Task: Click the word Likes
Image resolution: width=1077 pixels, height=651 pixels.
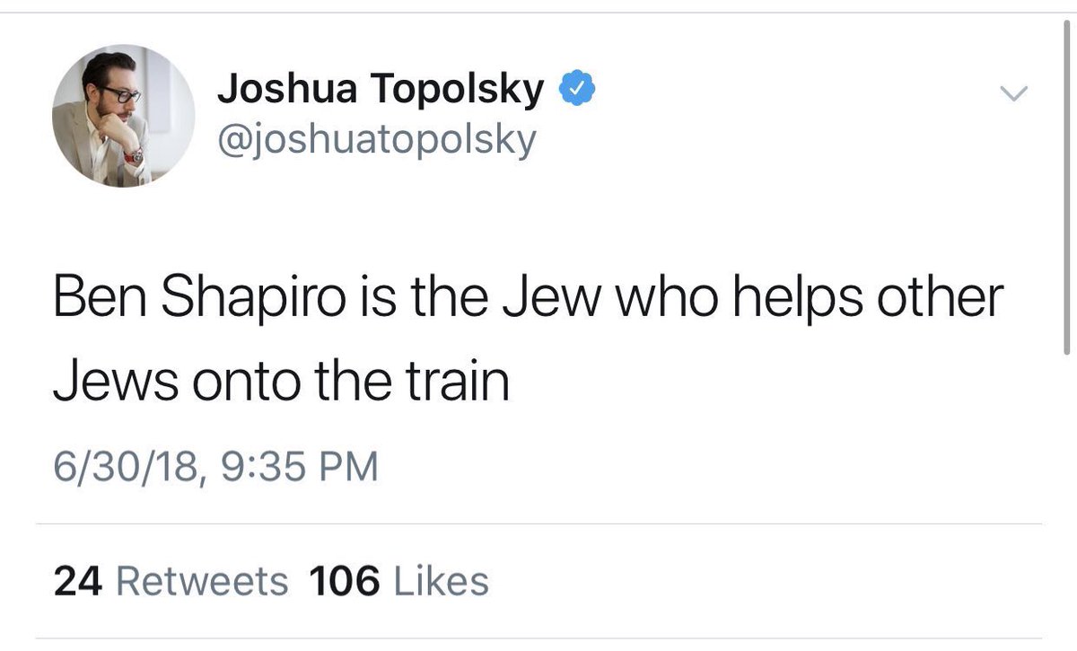Action: pos(440,583)
